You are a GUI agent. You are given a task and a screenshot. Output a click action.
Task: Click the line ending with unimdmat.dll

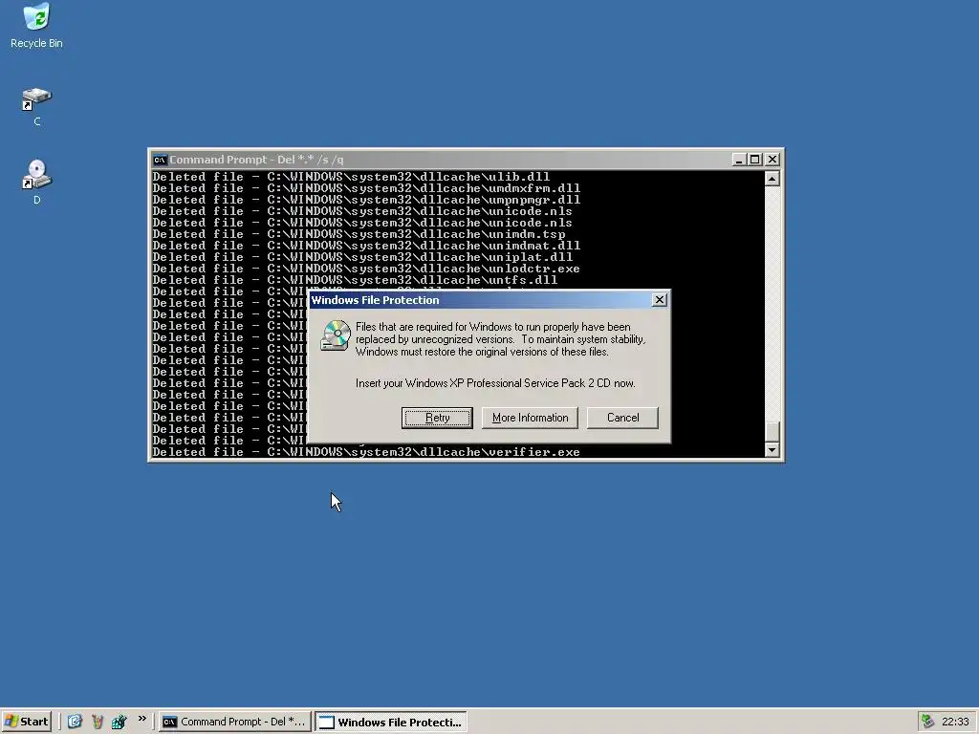366,246
